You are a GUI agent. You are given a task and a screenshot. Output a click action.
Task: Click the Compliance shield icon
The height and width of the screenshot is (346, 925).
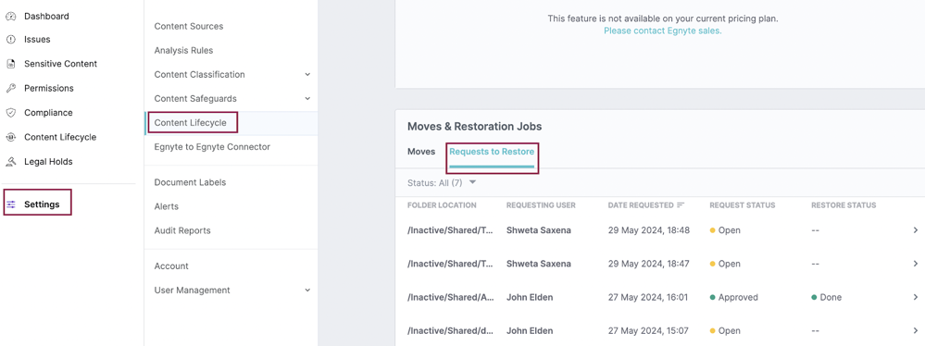(10, 113)
